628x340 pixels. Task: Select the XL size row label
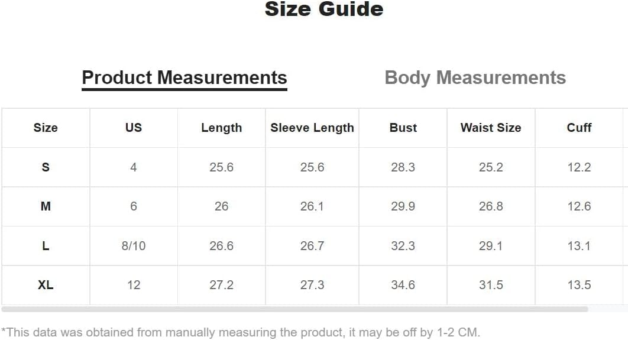point(46,285)
